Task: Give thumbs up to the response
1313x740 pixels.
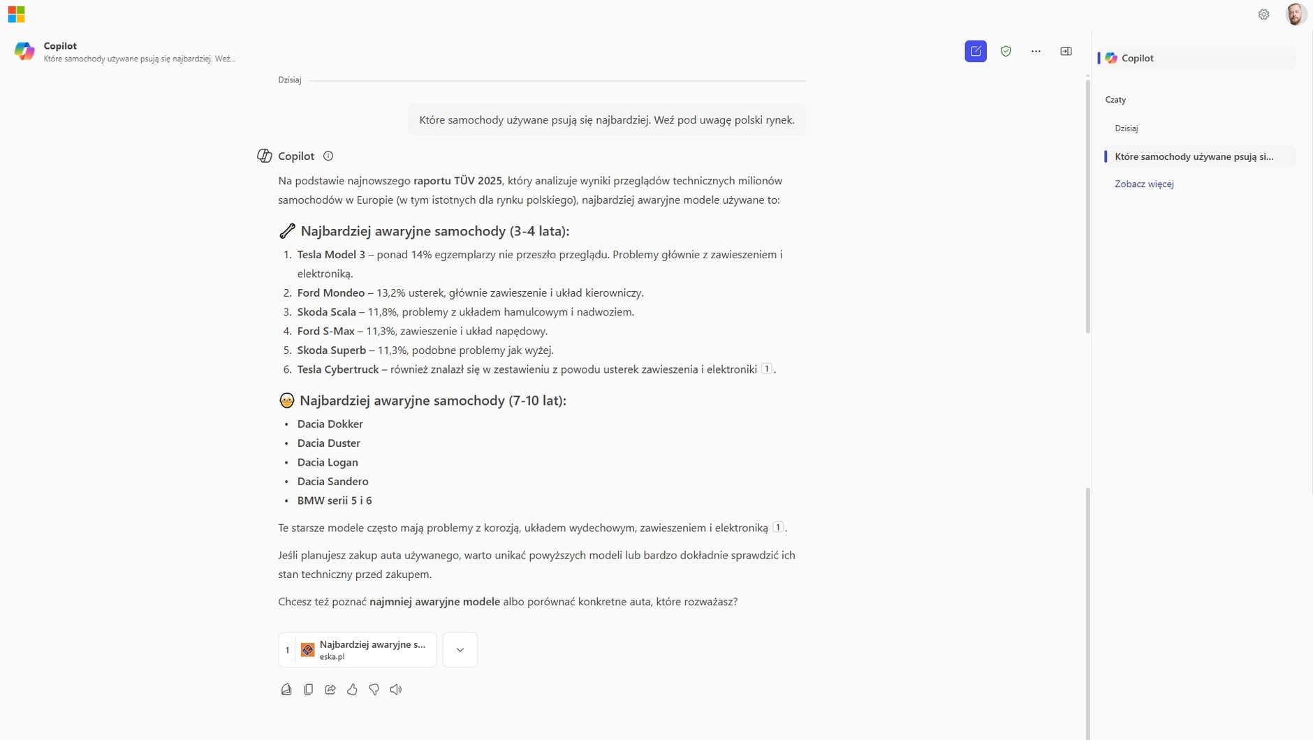Action: tap(352, 689)
